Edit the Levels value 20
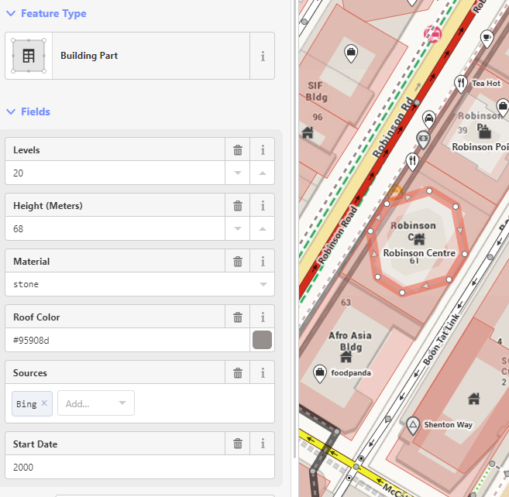 pos(115,173)
